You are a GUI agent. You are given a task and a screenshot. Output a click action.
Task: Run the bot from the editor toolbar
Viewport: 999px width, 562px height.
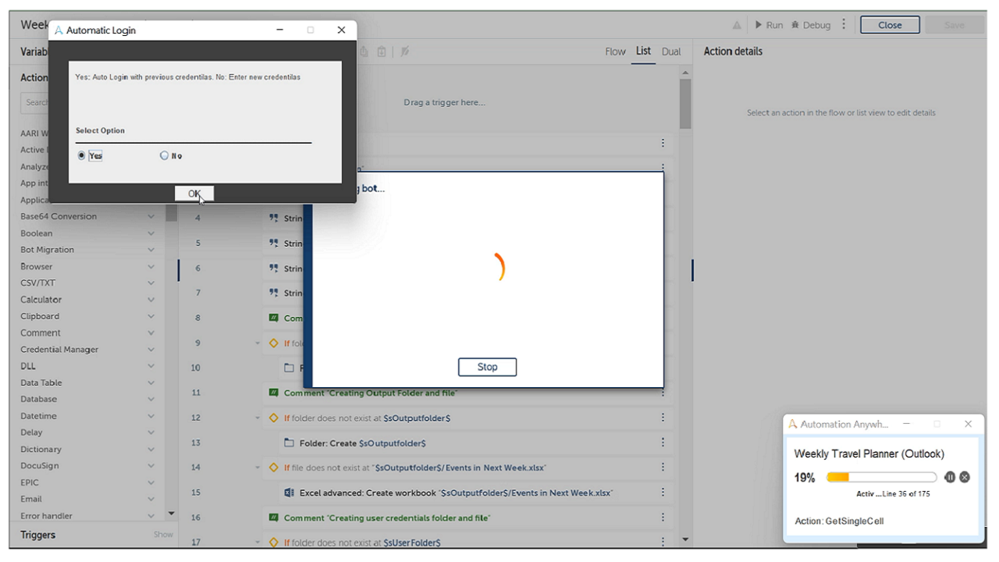[x=769, y=25]
